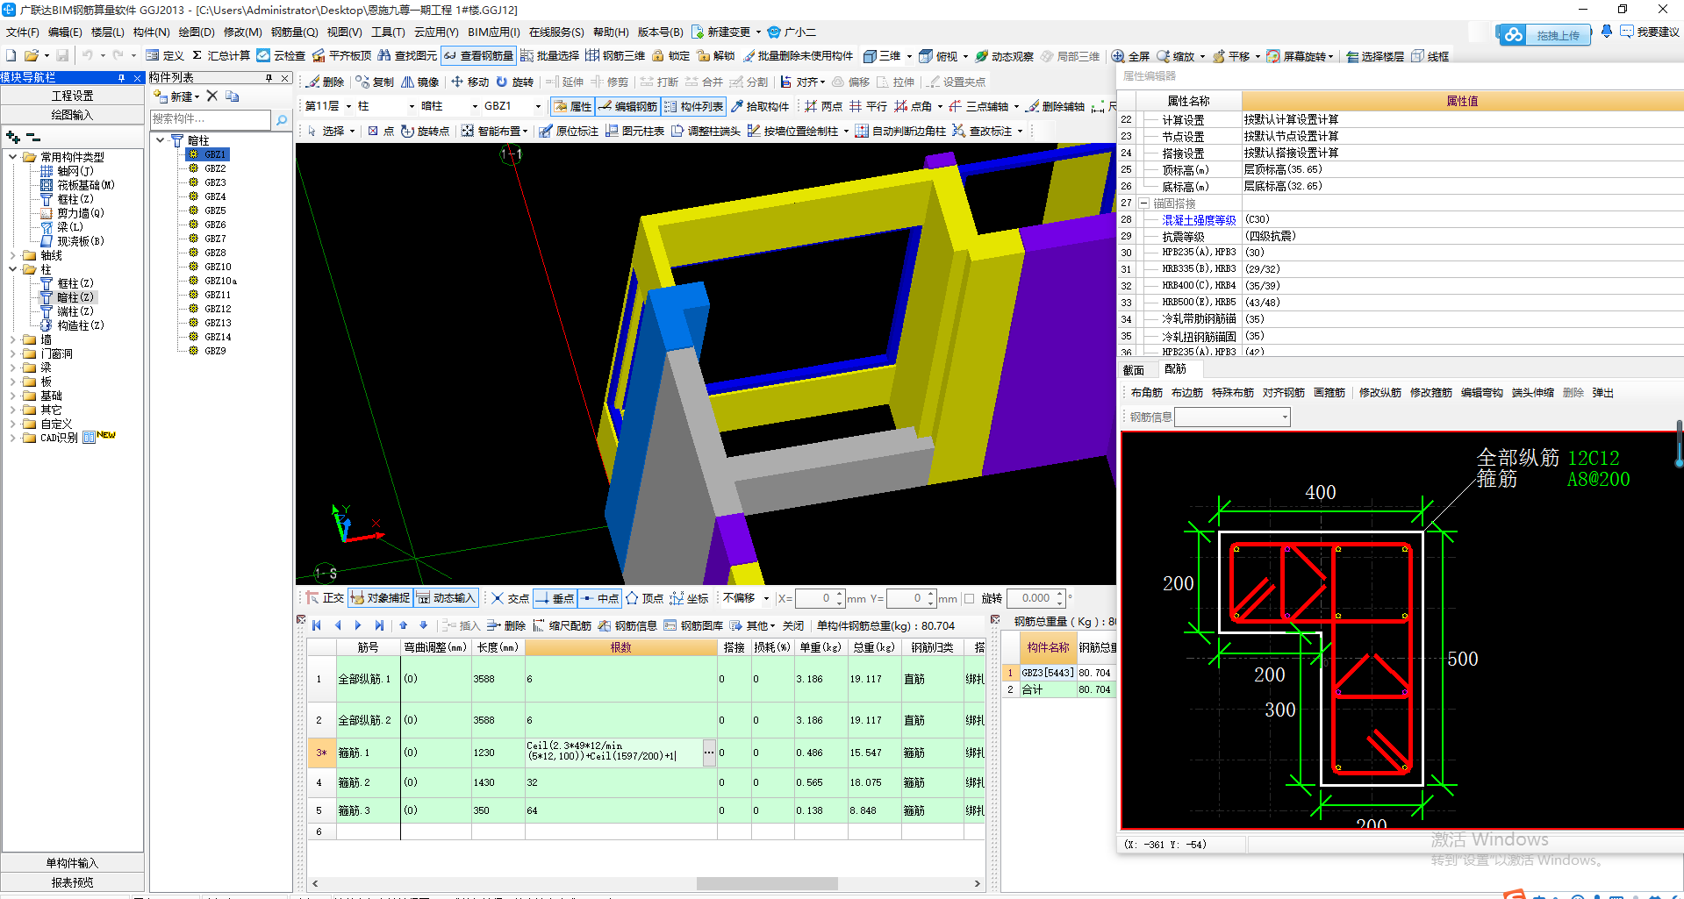Open the 工具(T) menu

[389, 32]
